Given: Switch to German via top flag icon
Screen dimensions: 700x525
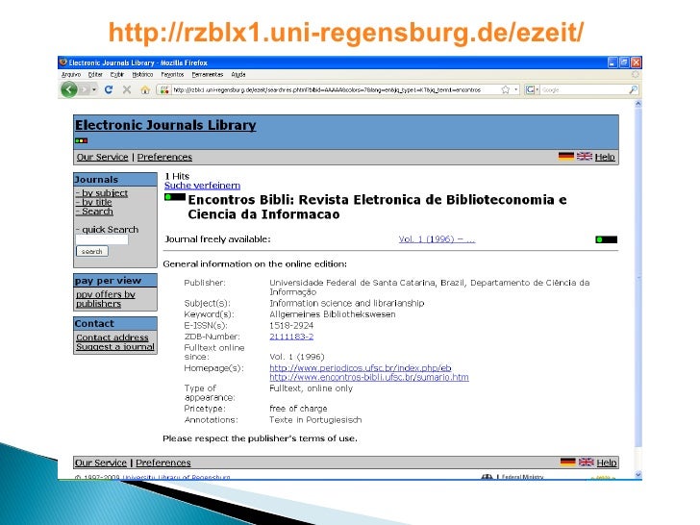Looking at the screenshot, I should [565, 156].
